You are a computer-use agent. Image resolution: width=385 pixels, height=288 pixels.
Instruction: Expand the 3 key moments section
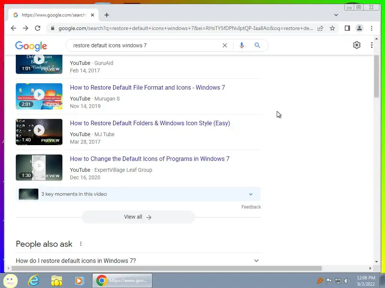coord(138,194)
